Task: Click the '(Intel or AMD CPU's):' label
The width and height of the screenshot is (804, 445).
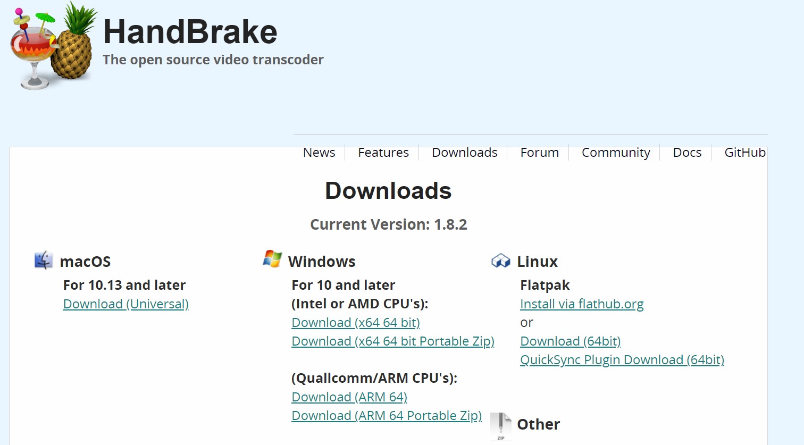Action: (x=360, y=304)
